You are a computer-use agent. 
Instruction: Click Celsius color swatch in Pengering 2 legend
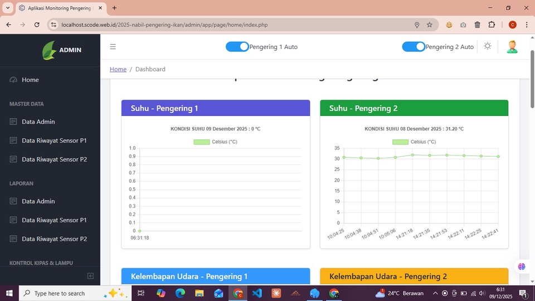400,142
